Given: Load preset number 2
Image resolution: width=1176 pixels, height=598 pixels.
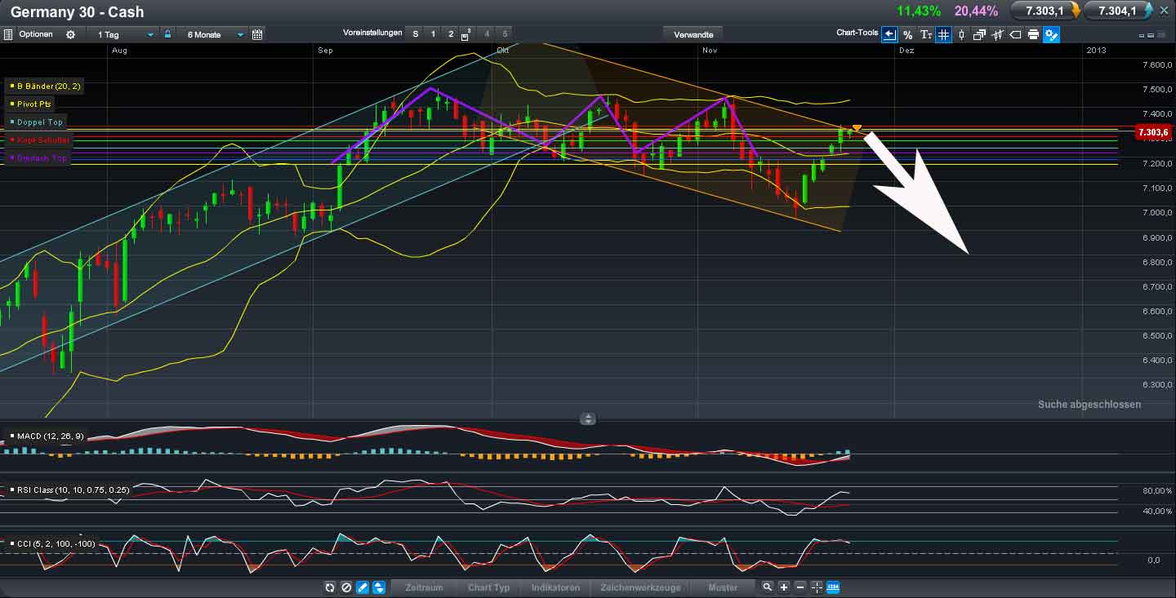Looking at the screenshot, I should click(x=451, y=34).
